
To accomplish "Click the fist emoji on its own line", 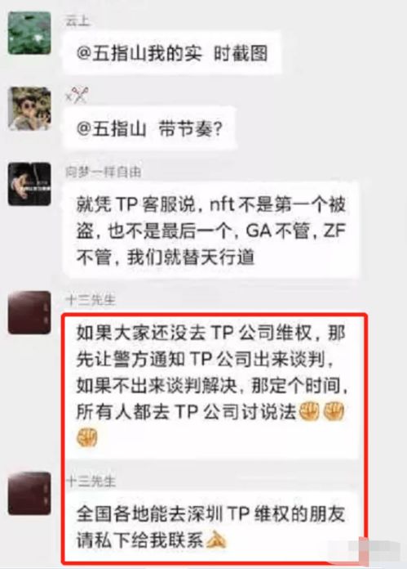I will point(87,437).
